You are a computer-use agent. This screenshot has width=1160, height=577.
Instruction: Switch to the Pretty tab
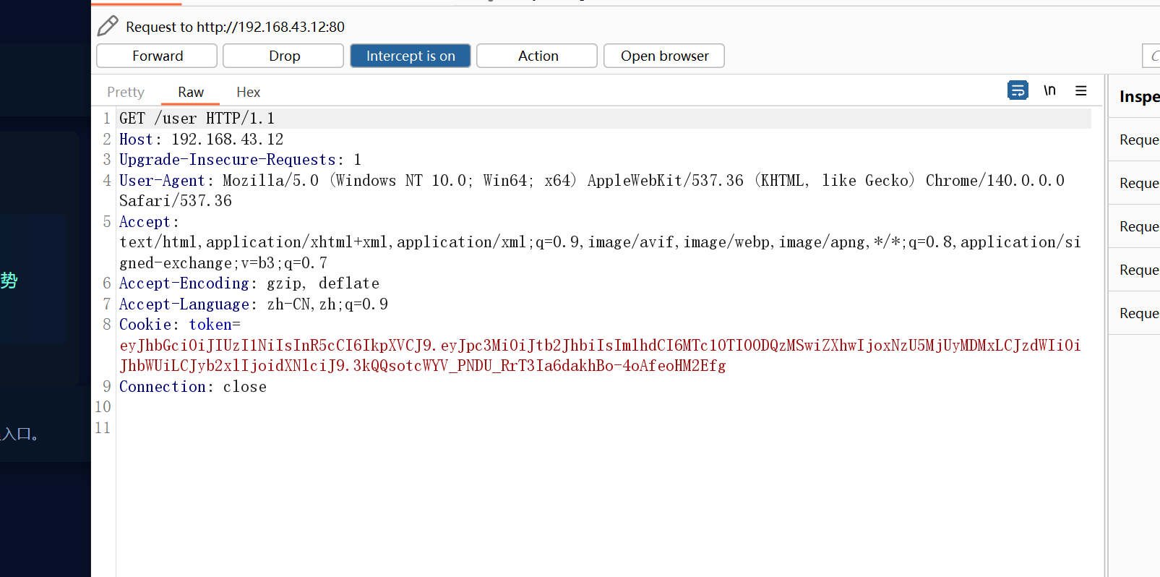point(126,92)
